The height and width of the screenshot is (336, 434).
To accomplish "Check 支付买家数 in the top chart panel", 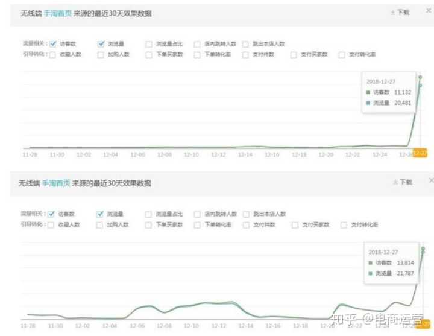I will tap(294, 54).
